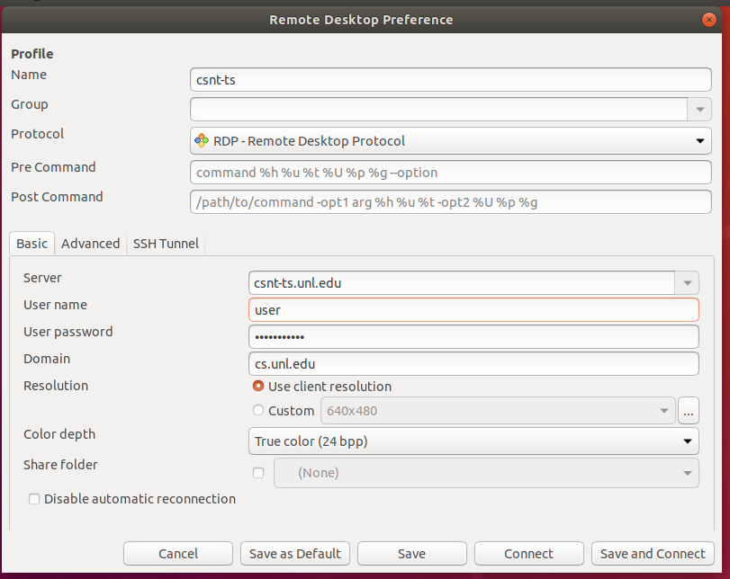The width and height of the screenshot is (730, 579).
Task: Expand the Server history dropdown arrow
Action: pos(687,283)
